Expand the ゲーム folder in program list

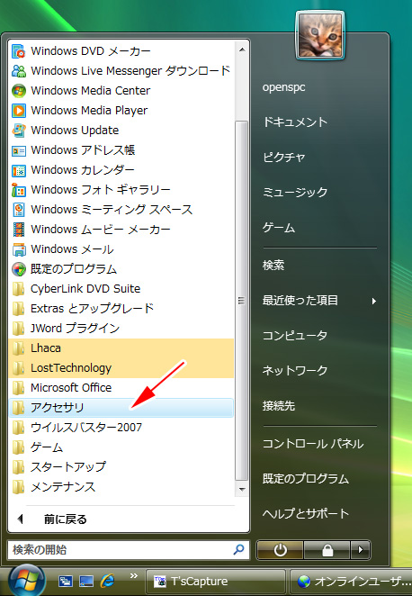point(121,447)
